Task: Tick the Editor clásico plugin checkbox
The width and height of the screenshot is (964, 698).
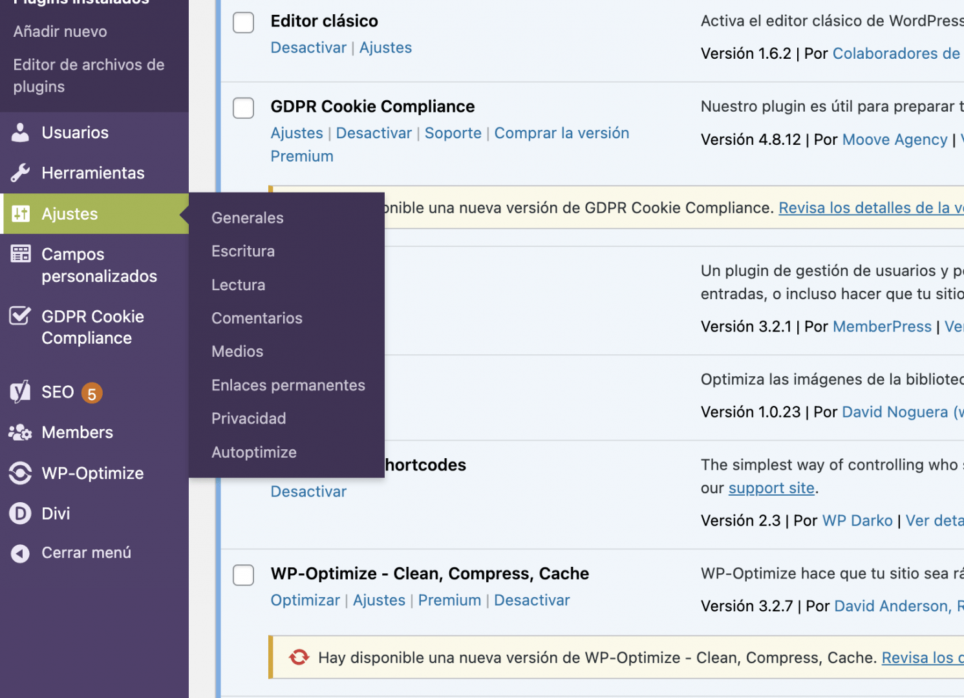Action: coord(244,22)
